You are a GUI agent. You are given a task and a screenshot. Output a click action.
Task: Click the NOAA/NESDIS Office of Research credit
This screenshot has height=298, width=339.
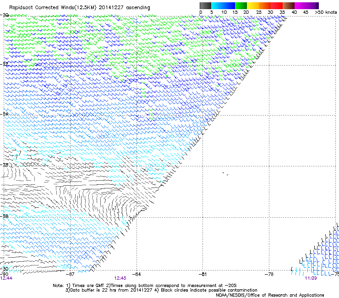[x=270, y=295]
